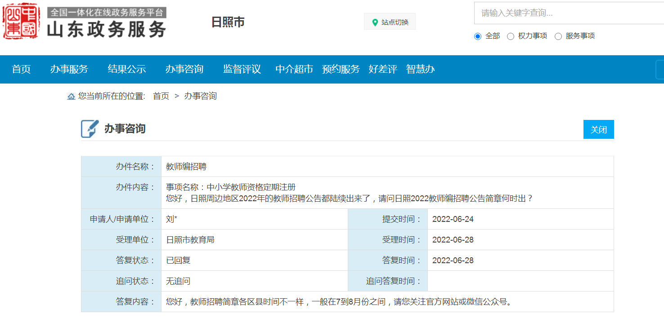Click the 站点切换 site switch button
664x331 pixels.
[x=390, y=22]
